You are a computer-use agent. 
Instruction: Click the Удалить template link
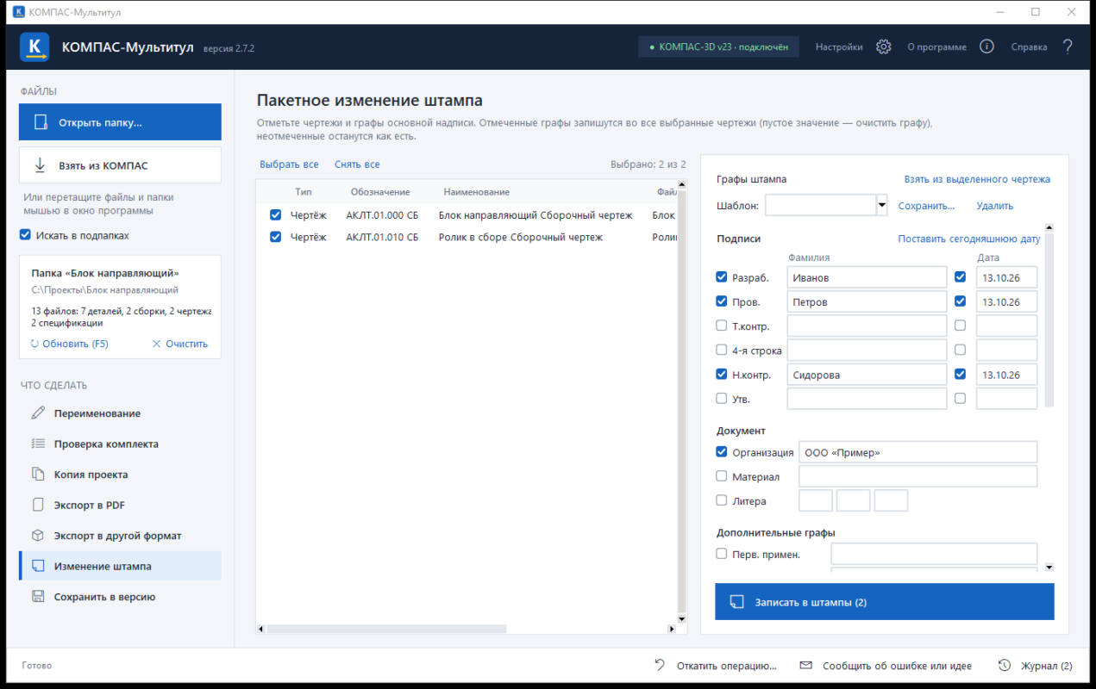point(995,206)
